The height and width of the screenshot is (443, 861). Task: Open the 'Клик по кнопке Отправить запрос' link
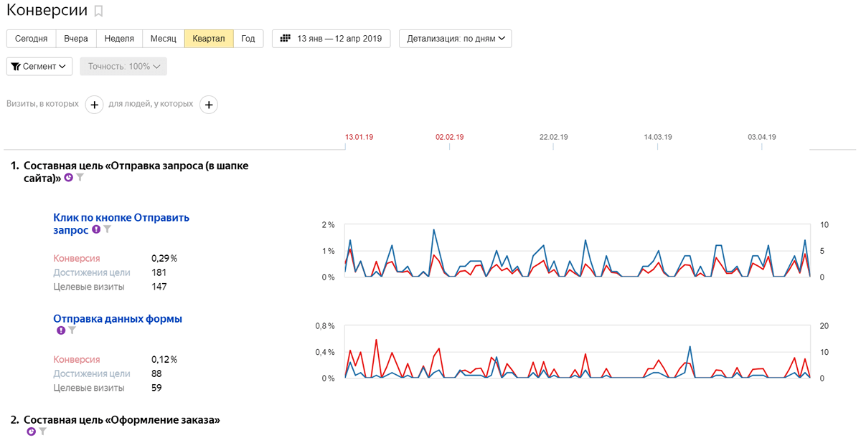[x=121, y=217]
